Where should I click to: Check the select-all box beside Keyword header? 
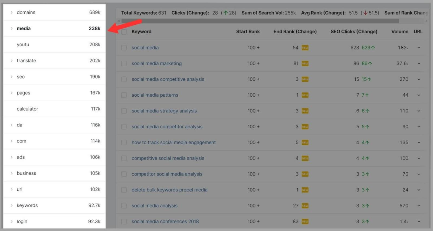pos(124,32)
